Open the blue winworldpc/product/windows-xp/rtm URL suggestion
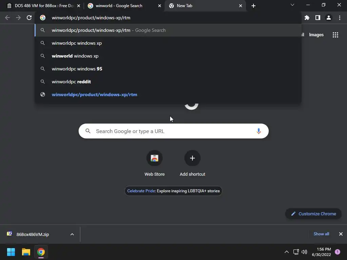Screen dimensions: 347x260 [168, 94]
